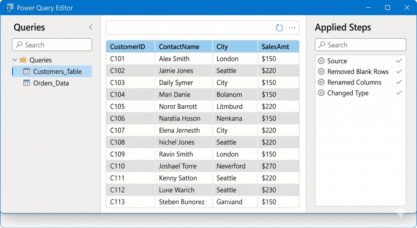Minimize the Power Query Editor window
417x228 pixels.
click(368, 7)
